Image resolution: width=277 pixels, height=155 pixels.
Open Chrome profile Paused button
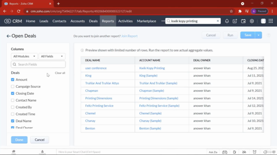click(259, 11)
